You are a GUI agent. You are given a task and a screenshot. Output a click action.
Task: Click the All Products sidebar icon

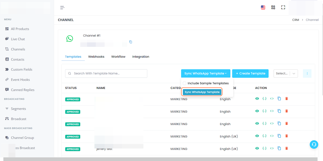point(7,29)
